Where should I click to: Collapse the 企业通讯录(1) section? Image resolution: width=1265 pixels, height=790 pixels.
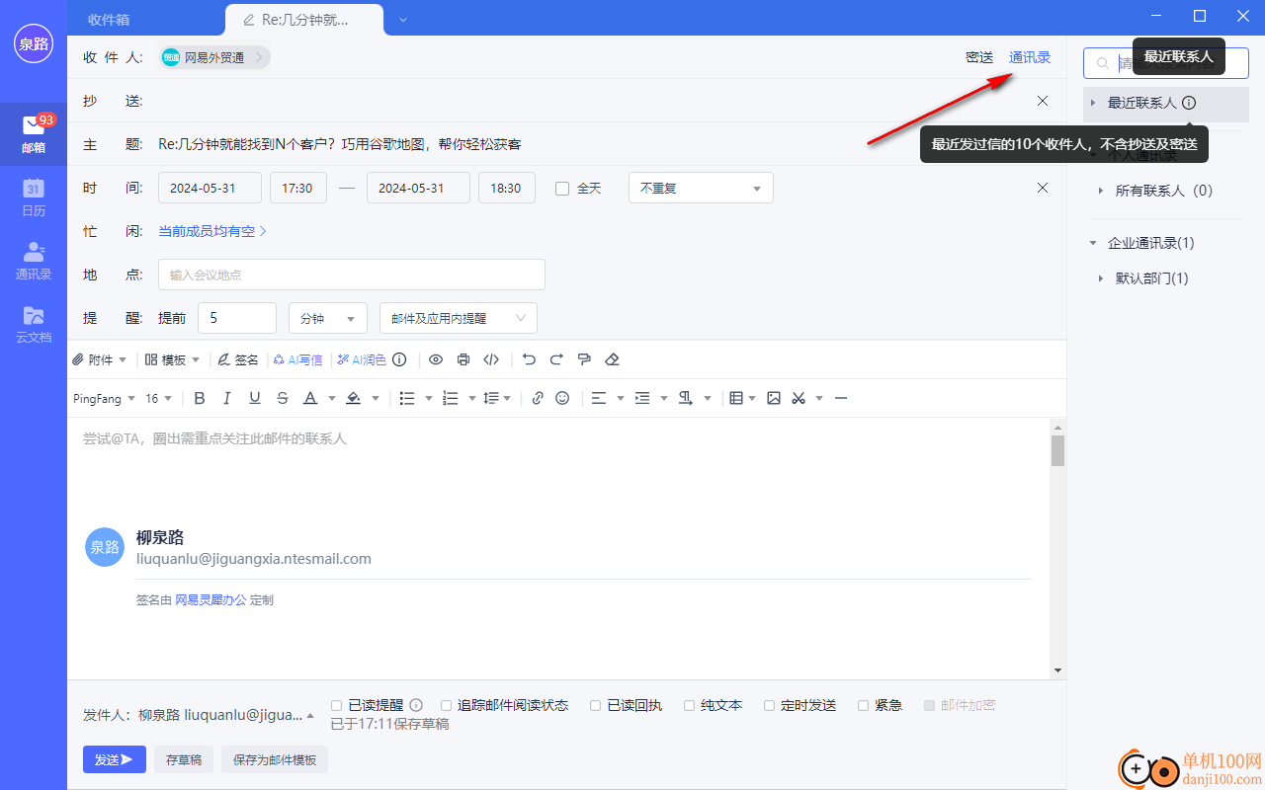coord(1093,243)
